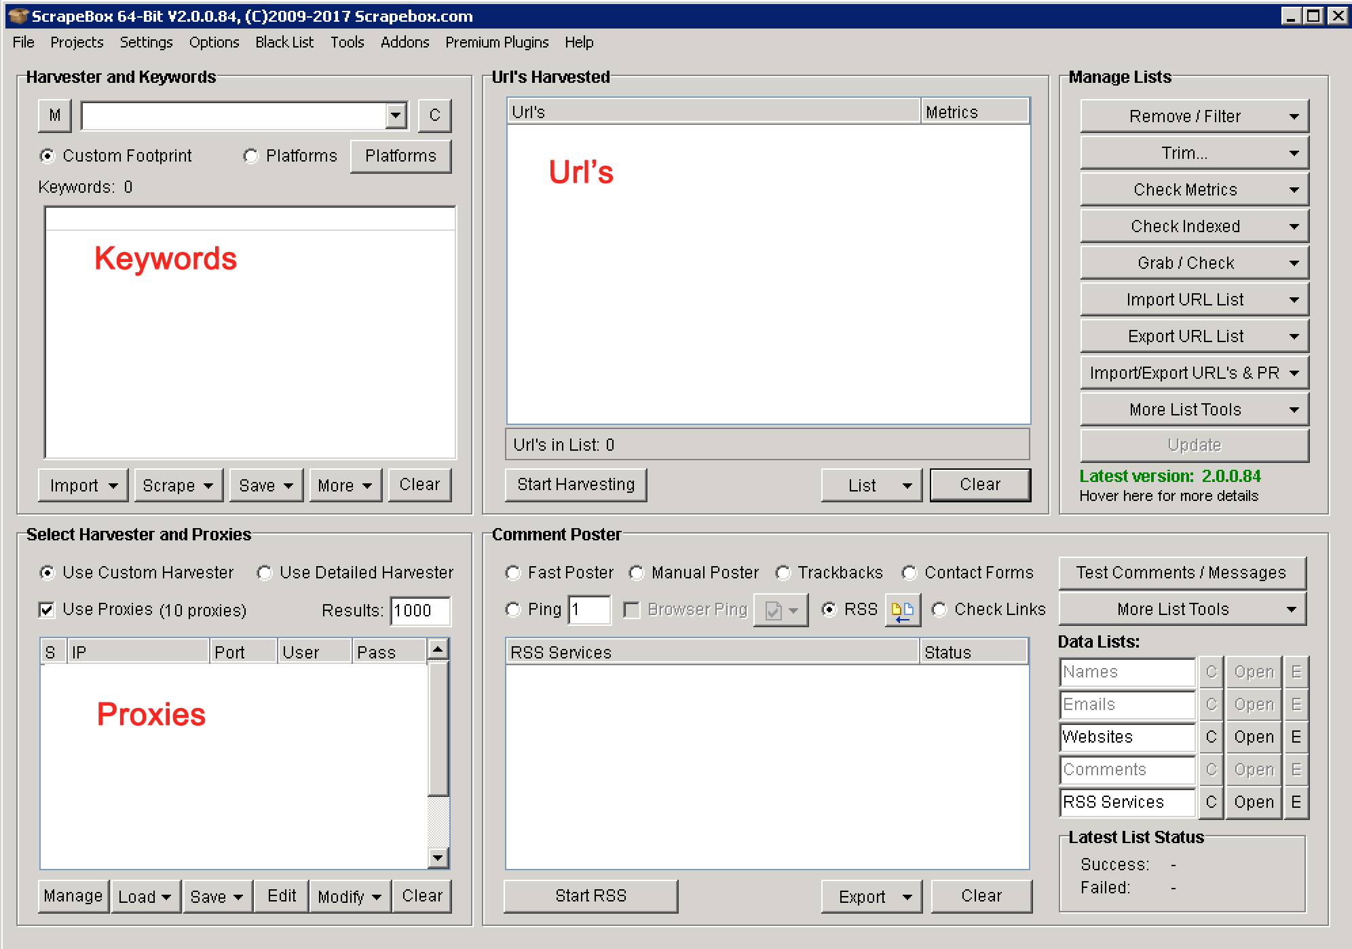Click the RSS copy/transfer list icon
The height and width of the screenshot is (949, 1352).
[x=902, y=610]
